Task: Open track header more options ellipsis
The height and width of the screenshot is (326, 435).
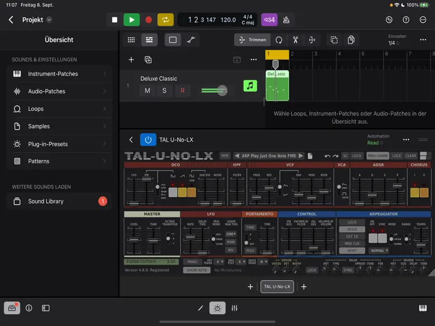Action: (x=254, y=60)
